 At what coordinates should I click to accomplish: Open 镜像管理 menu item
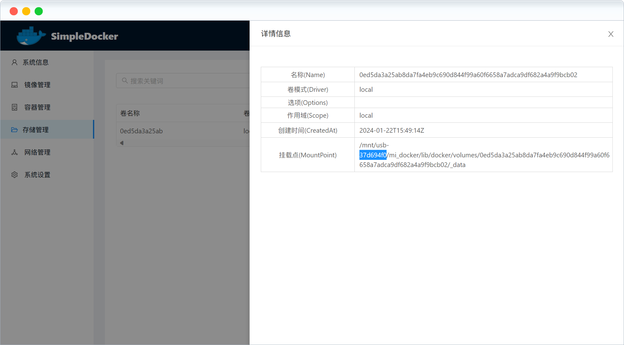click(37, 85)
